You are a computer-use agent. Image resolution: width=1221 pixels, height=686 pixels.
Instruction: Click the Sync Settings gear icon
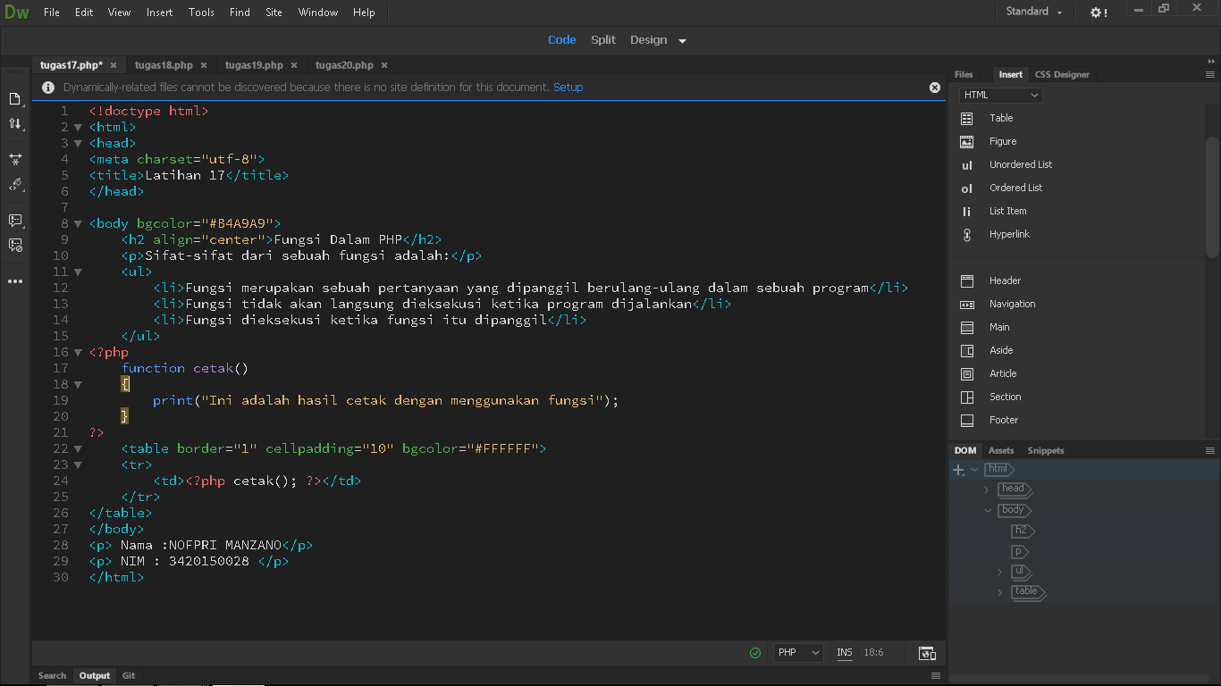1099,13
